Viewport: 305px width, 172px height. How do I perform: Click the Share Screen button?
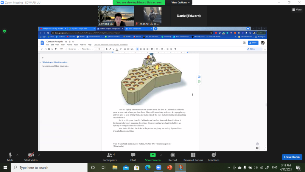tap(153, 157)
